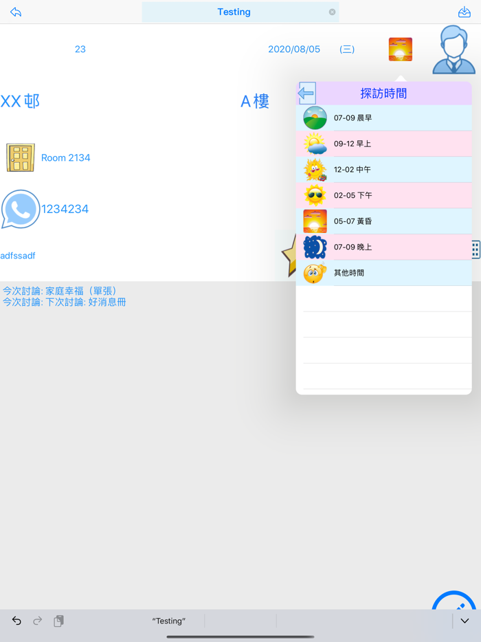
Task: Tap the adfssadf note text
Action: pos(18,256)
